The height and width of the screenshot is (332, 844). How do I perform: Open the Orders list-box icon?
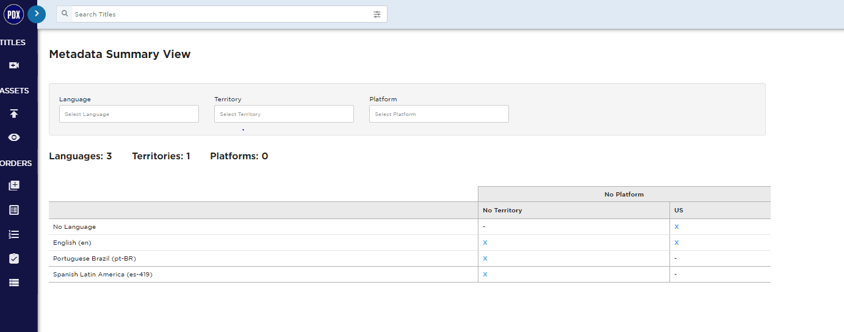click(x=14, y=210)
